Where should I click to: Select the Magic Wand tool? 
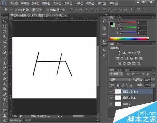[4, 37]
